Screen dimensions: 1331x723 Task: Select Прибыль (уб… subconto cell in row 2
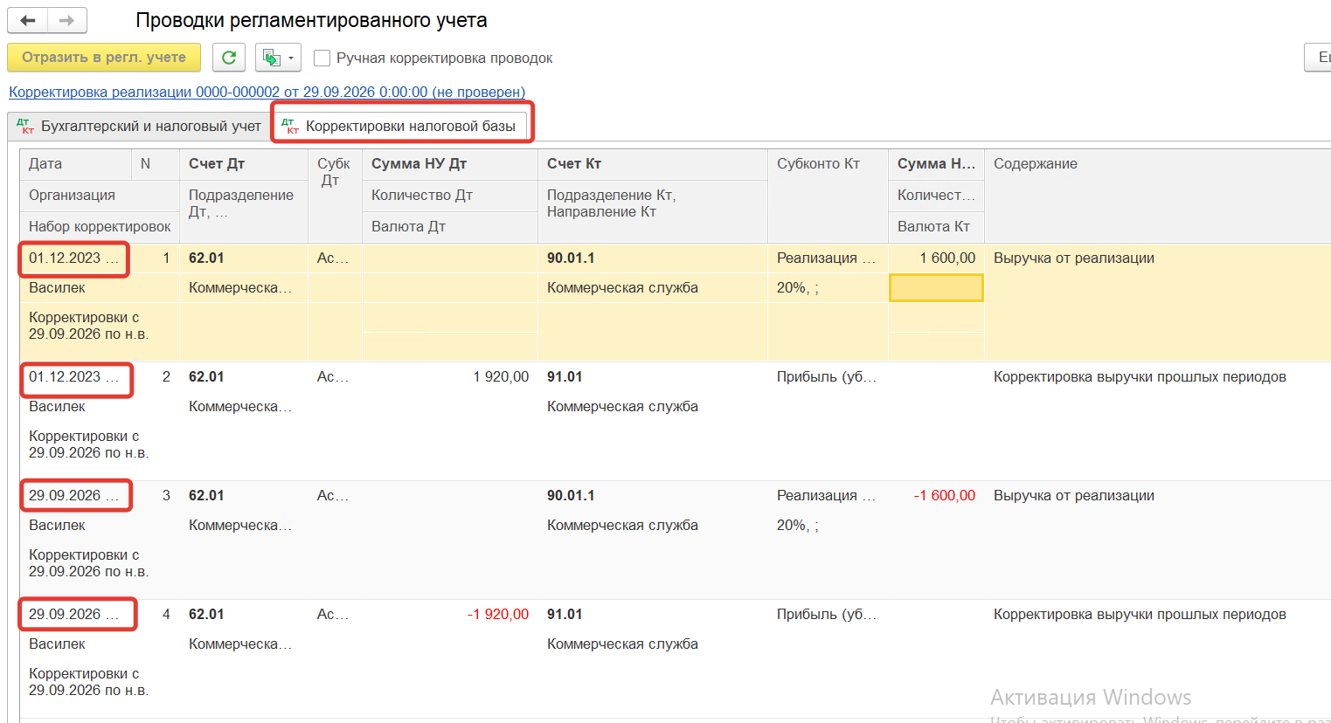coord(827,376)
